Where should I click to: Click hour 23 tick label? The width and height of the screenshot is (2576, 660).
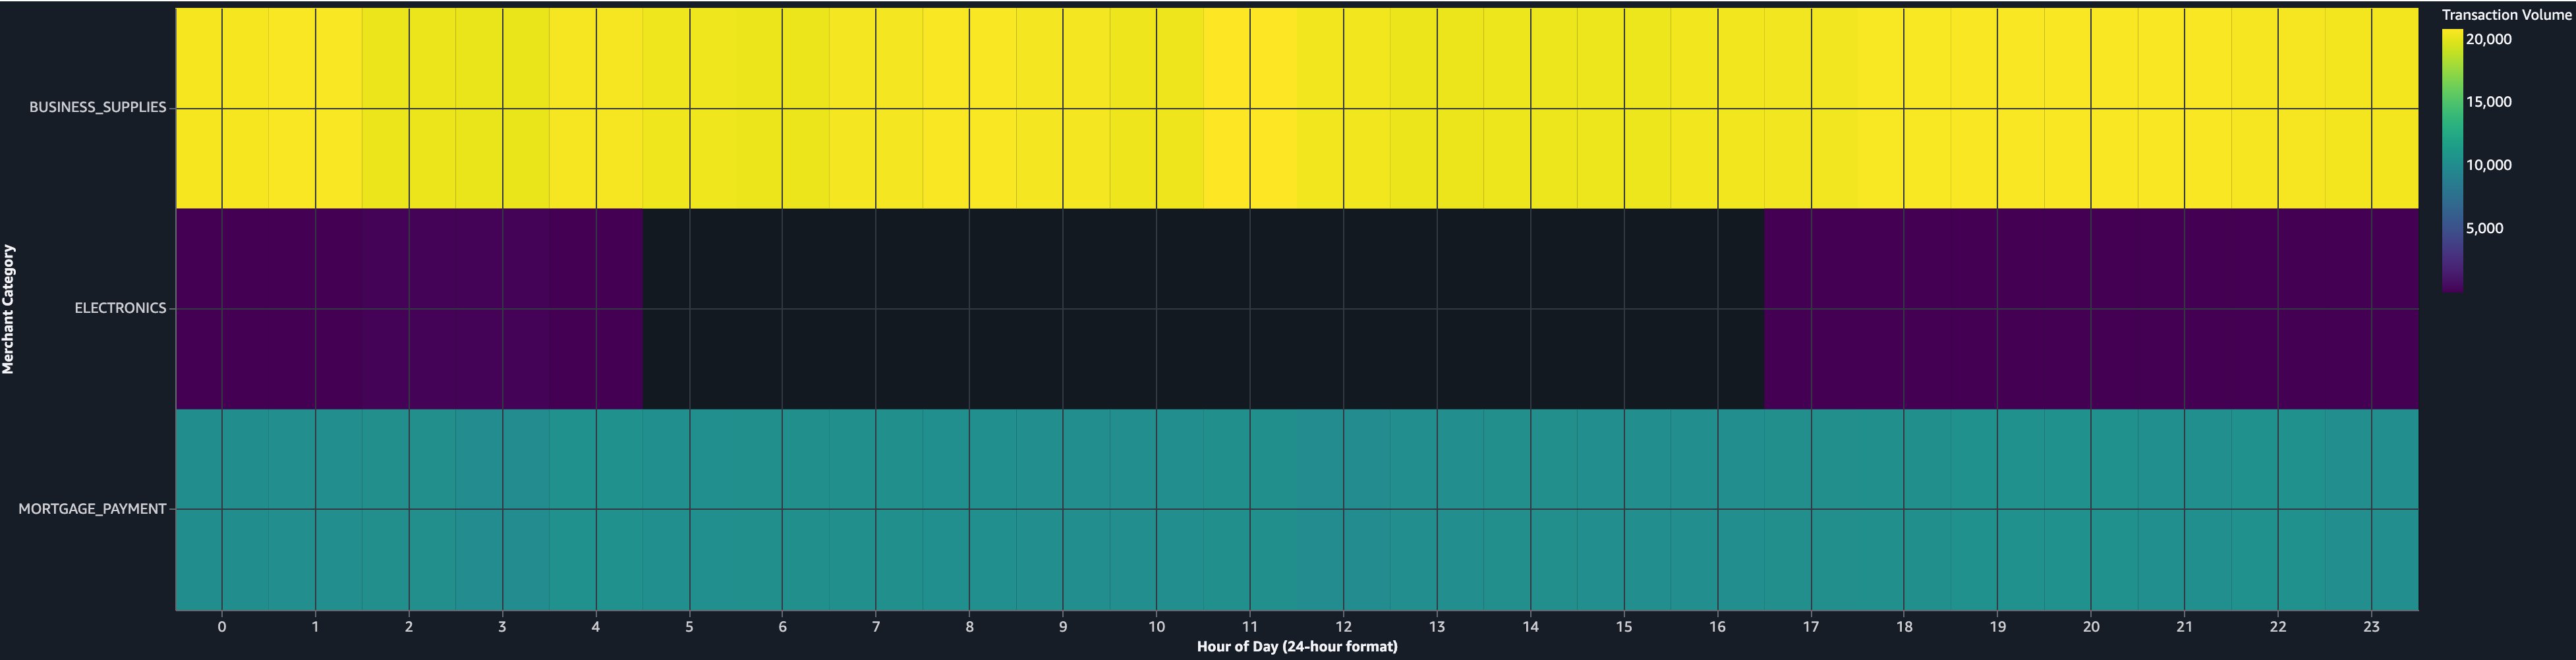(x=2371, y=627)
